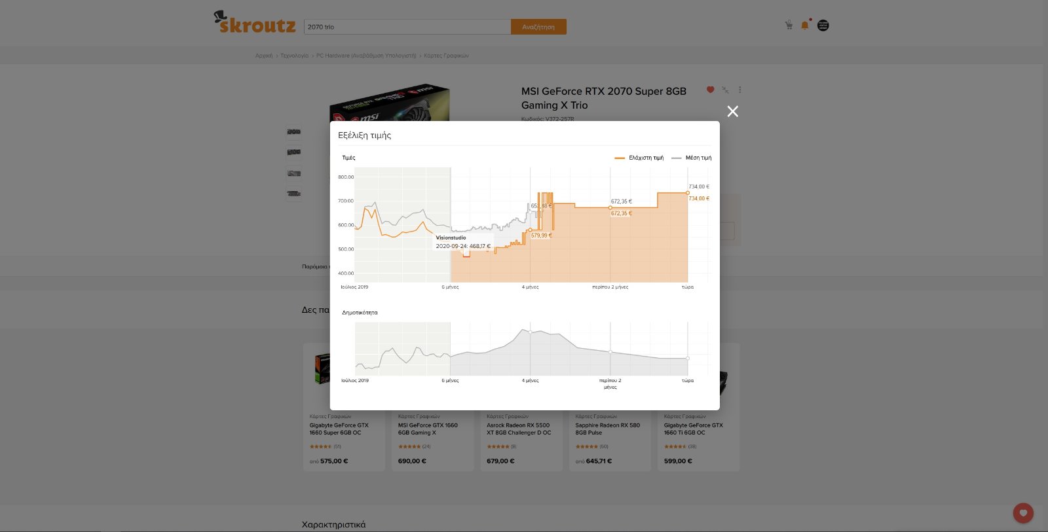The image size is (1048, 532).
Task: Click the Εξέλιξη τιμής popup heading
Action: pos(364,135)
